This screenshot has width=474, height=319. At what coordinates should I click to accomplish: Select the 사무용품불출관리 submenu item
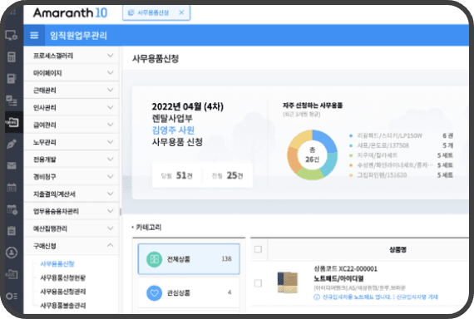[63, 306]
